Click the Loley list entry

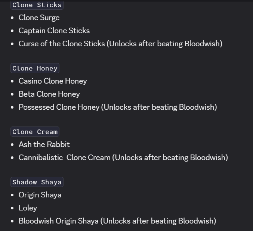[x=28, y=208]
